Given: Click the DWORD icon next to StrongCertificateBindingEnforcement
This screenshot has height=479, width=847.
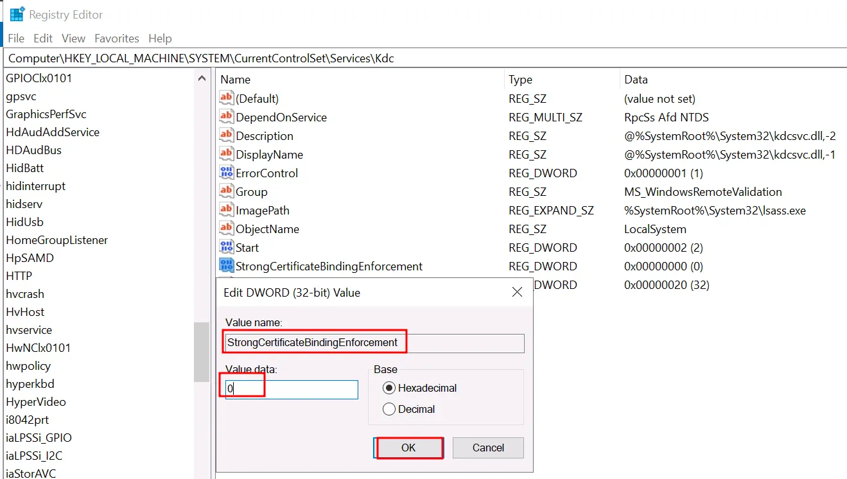Looking at the screenshot, I should tap(227, 266).
